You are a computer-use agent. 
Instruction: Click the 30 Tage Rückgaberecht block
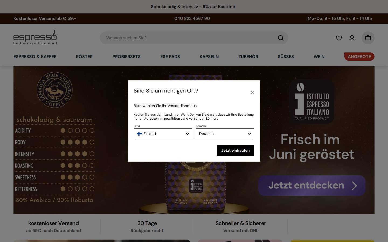147,227
